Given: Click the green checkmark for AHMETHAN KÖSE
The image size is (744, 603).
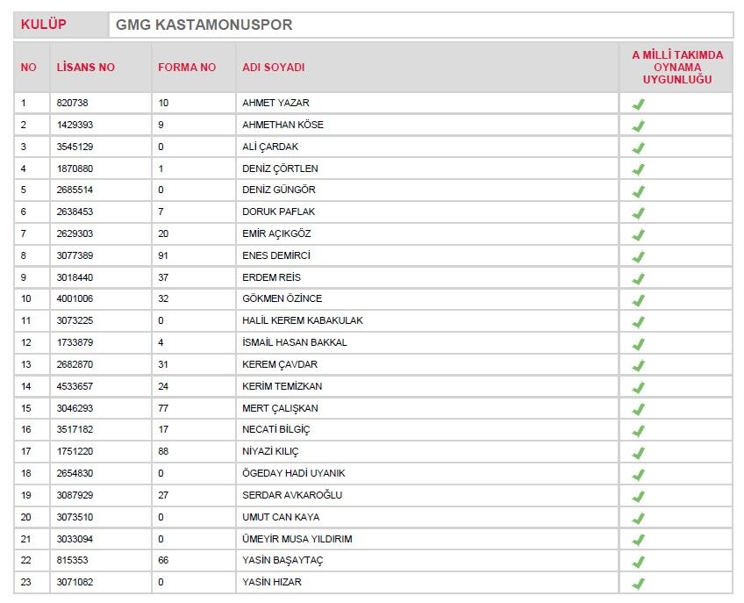Looking at the screenshot, I should [638, 126].
